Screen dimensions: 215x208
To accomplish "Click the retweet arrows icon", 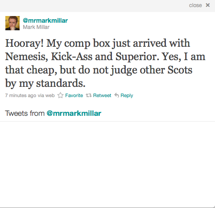I will tap(89, 95).
